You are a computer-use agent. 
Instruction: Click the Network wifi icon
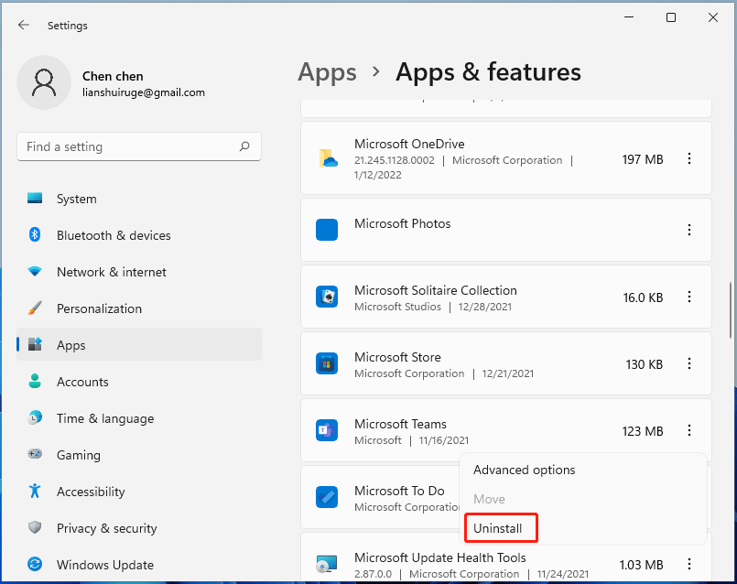(35, 272)
